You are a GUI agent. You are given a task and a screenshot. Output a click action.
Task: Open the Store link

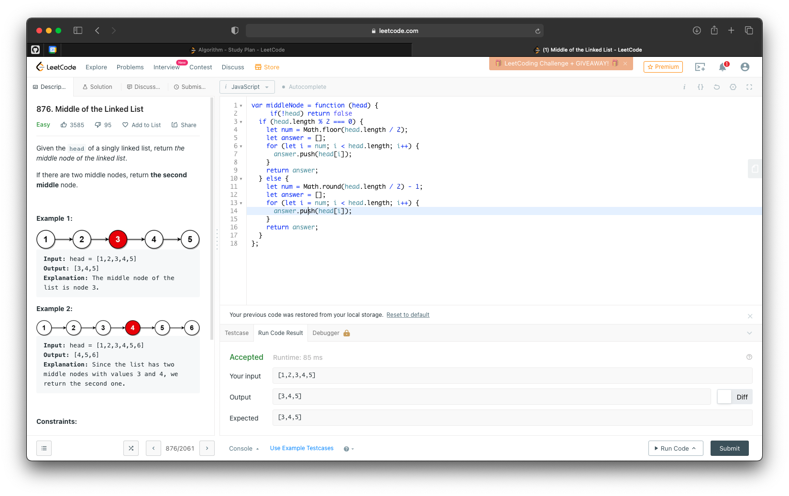[267, 67]
